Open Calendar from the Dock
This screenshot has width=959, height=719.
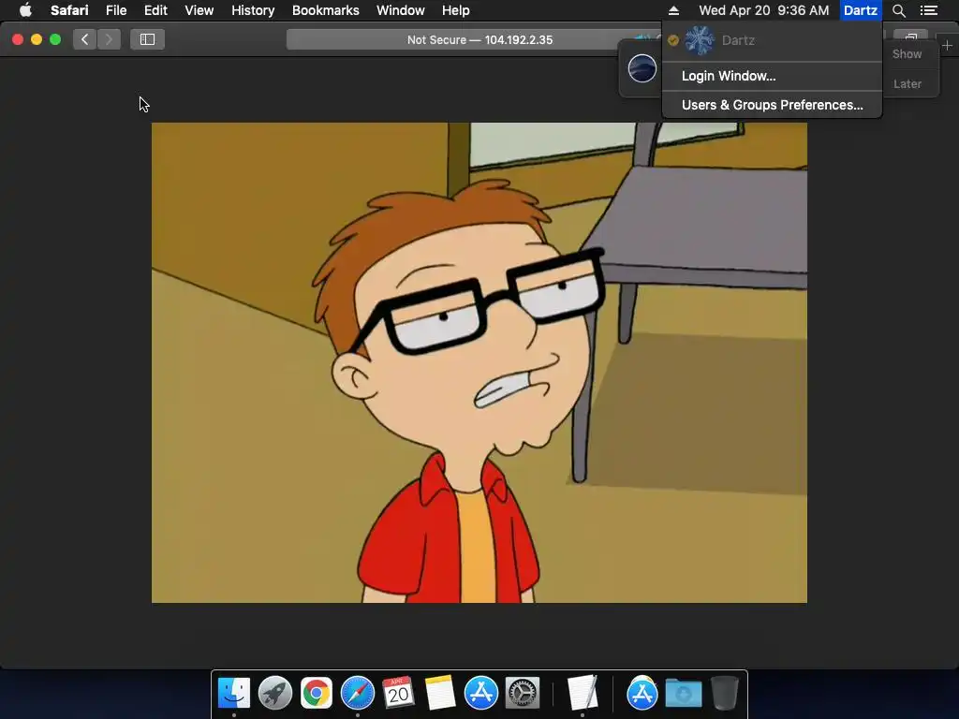click(399, 693)
